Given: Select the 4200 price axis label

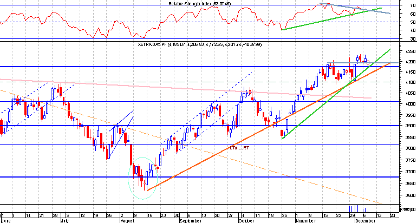Looking at the screenshot, I should 411,62.
